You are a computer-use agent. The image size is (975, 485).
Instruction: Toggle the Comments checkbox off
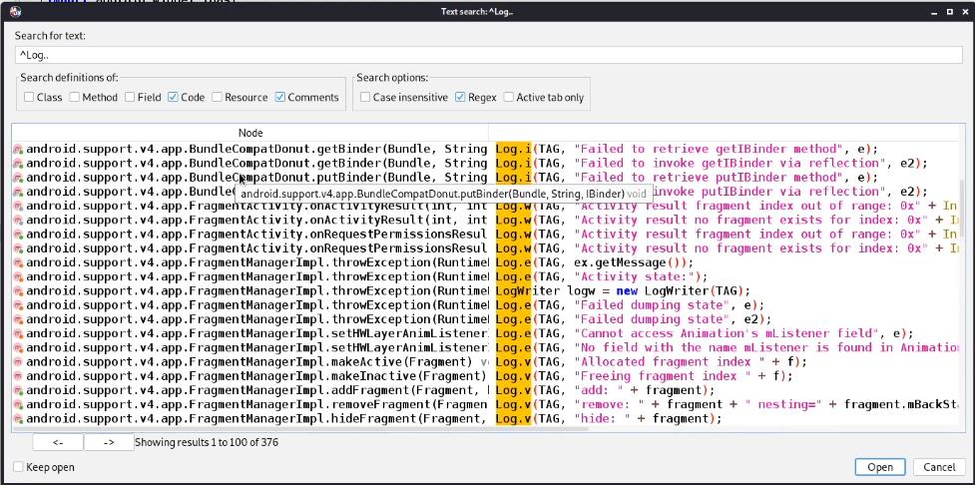(279, 97)
